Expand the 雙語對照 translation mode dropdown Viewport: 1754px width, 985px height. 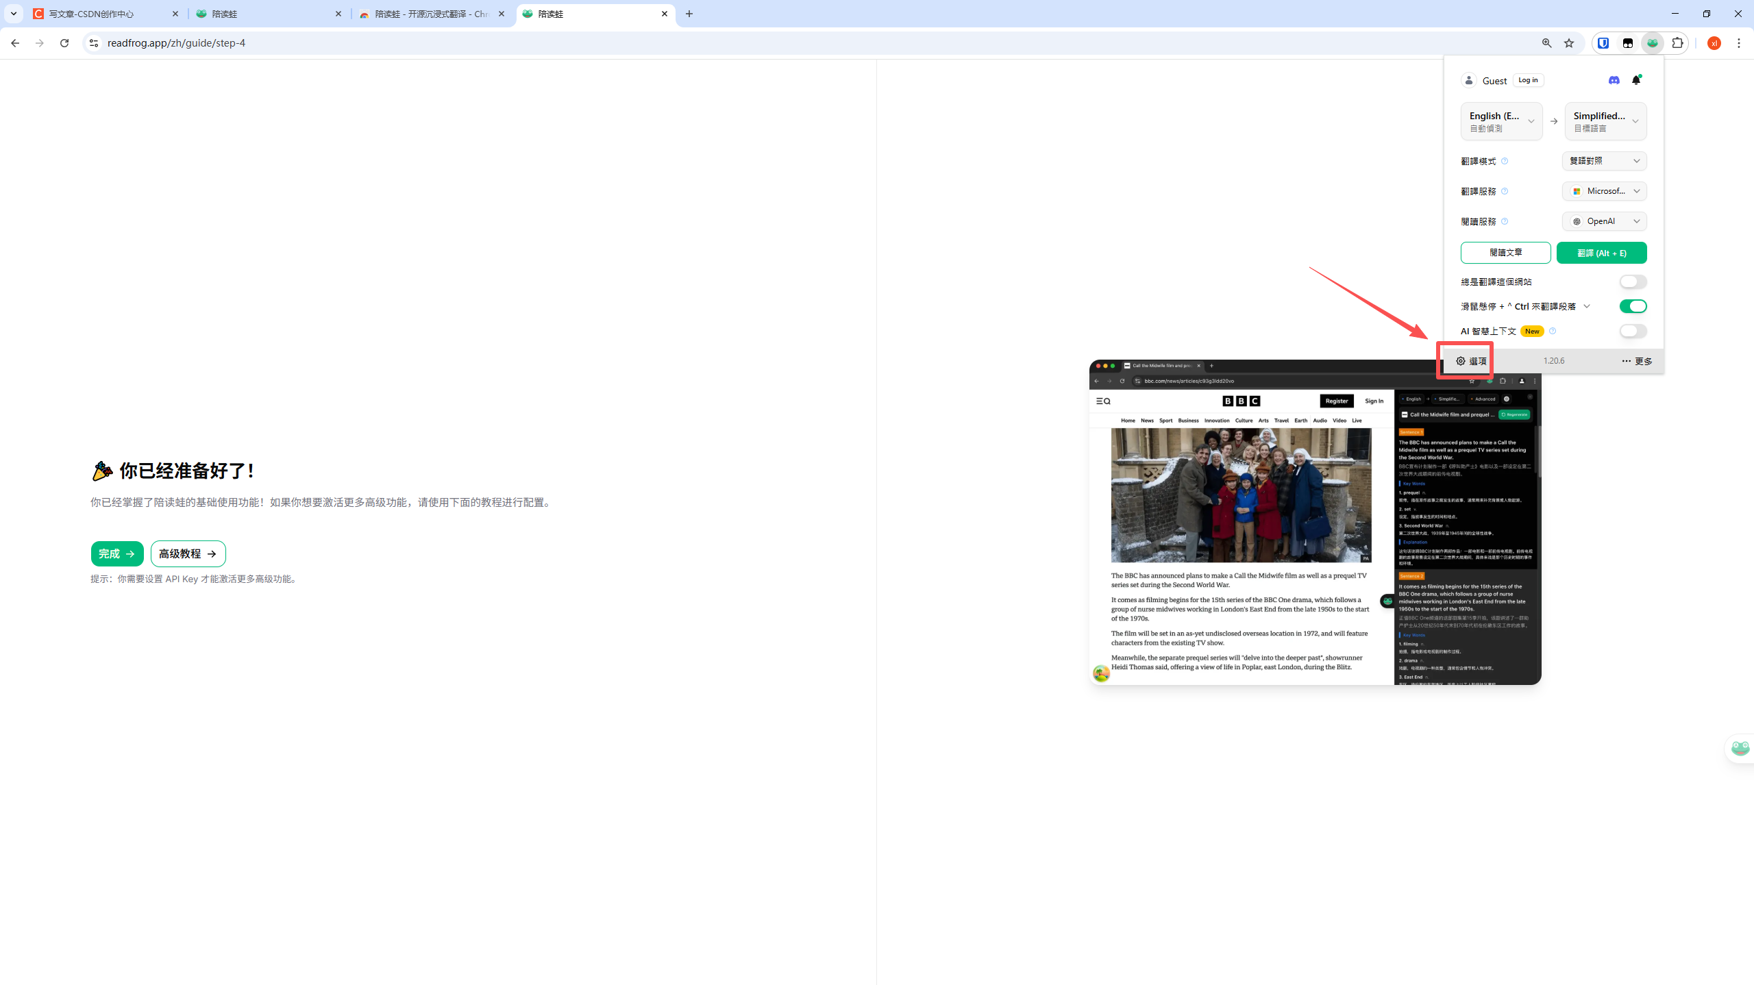click(1604, 161)
